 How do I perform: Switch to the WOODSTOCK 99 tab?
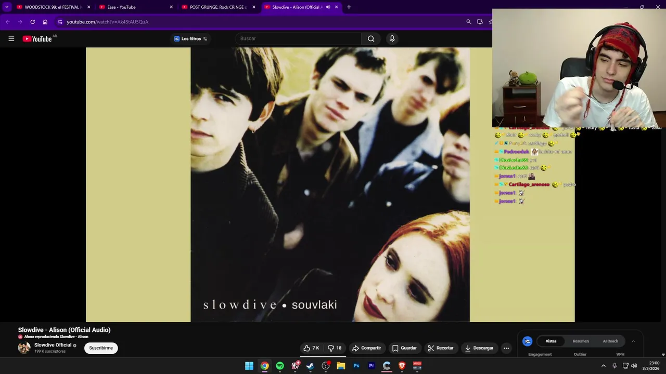pyautogui.click(x=52, y=7)
